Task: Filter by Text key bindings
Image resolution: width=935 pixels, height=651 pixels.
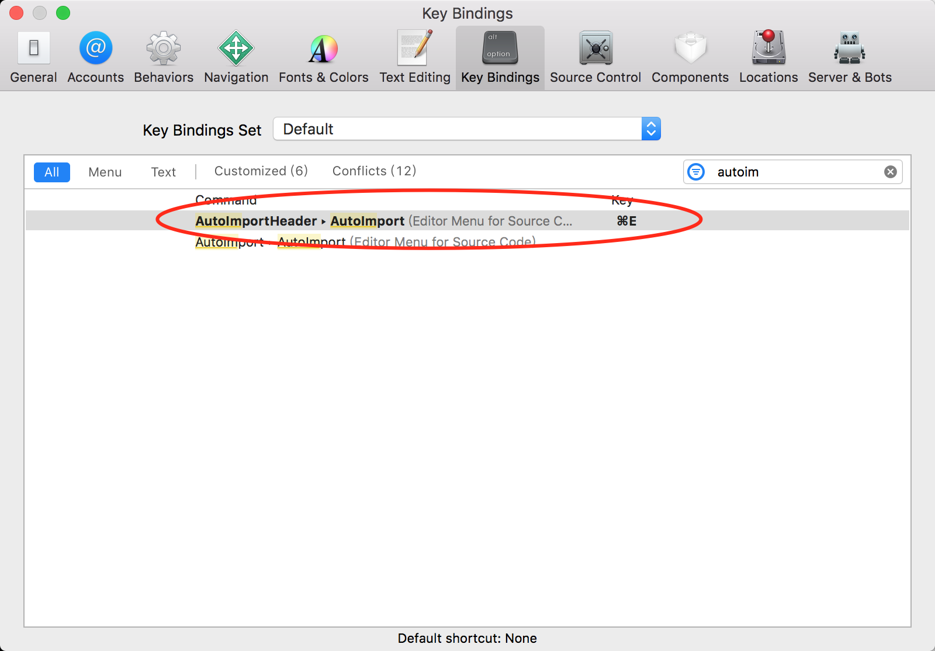Action: (164, 172)
